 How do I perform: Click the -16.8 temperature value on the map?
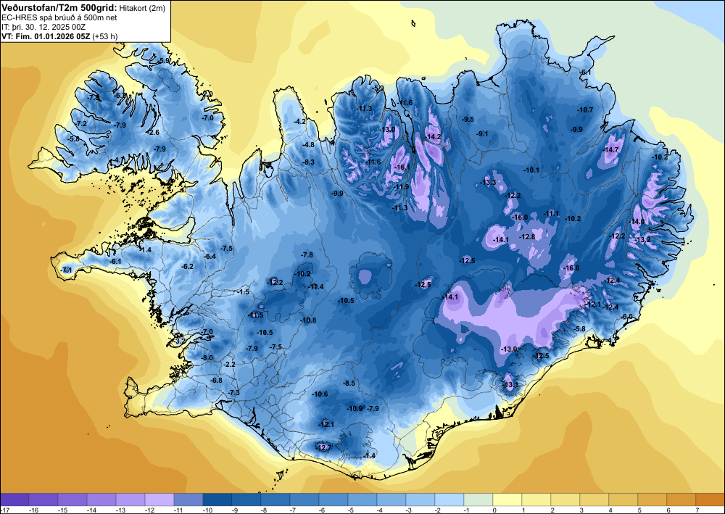(572, 268)
